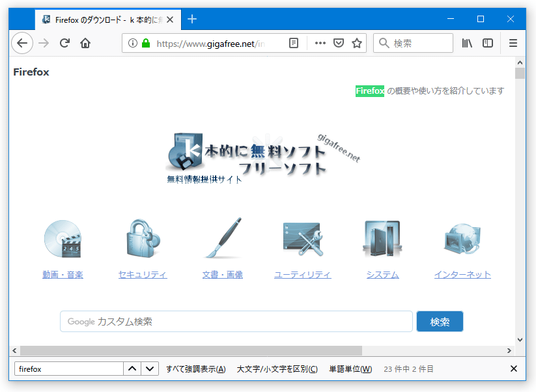Open the 文書・画像 category link

coord(223,274)
